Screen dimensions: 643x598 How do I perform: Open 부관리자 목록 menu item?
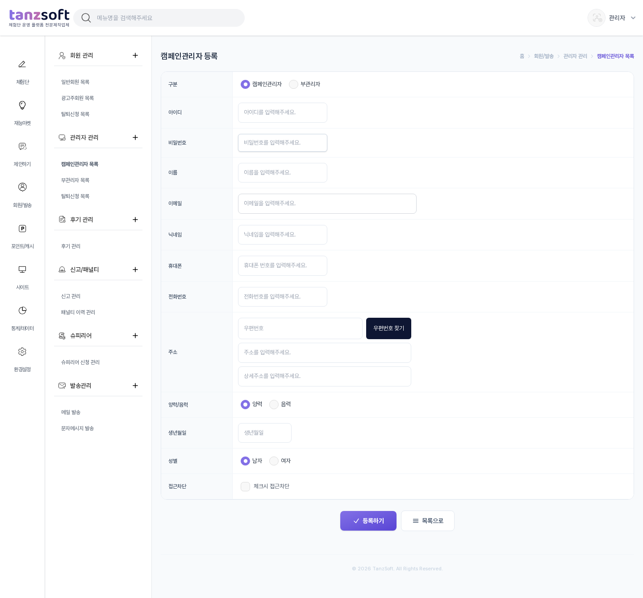click(75, 180)
